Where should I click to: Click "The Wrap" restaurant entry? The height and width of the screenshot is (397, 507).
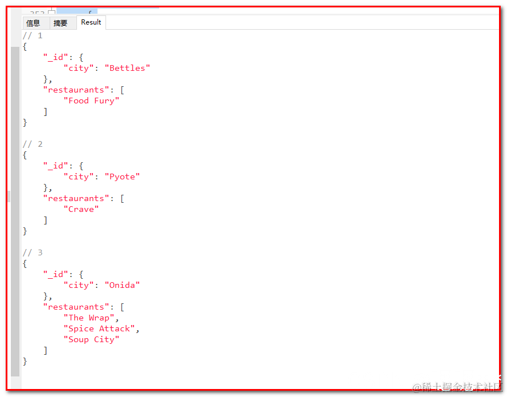coord(89,318)
